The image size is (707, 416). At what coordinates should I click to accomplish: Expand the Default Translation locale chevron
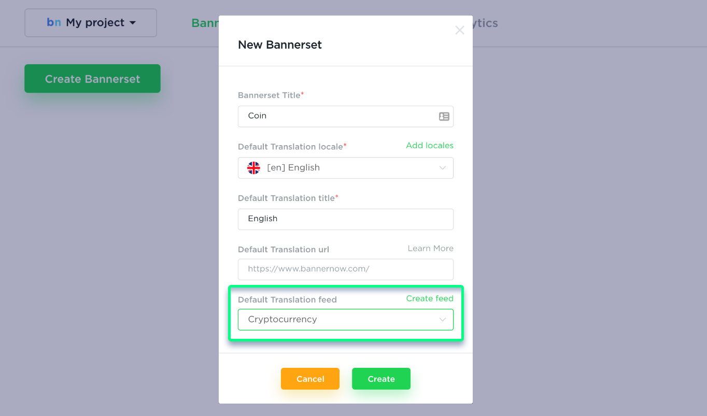pyautogui.click(x=443, y=168)
